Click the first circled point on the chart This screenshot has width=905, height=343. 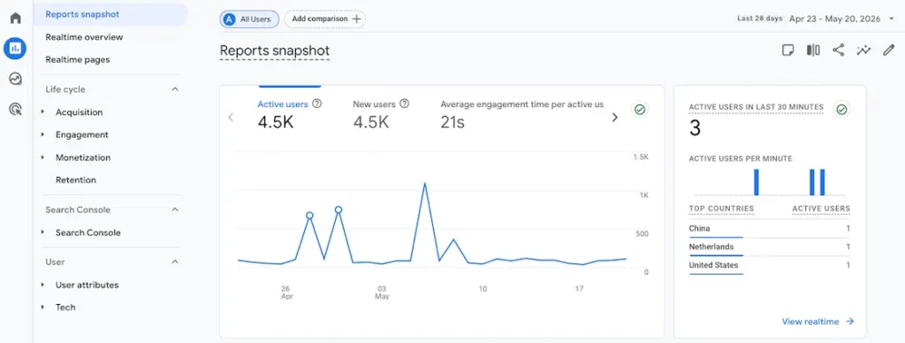(x=309, y=216)
